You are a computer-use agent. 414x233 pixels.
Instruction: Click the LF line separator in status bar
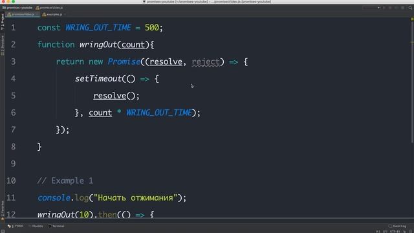pos(386,232)
